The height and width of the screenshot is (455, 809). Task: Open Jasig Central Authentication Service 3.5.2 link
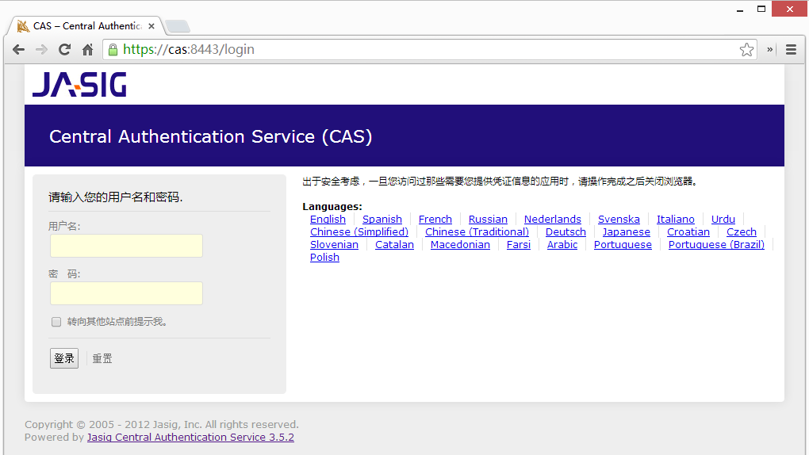pyautogui.click(x=190, y=438)
